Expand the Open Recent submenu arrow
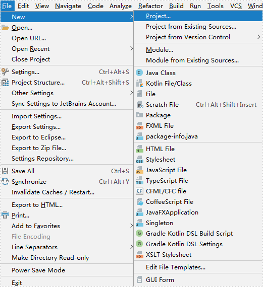The height and width of the screenshot is (287, 263). pos(131,49)
